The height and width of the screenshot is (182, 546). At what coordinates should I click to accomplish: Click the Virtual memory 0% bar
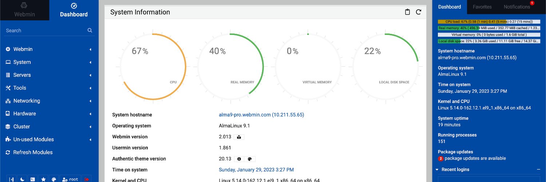click(x=489, y=35)
